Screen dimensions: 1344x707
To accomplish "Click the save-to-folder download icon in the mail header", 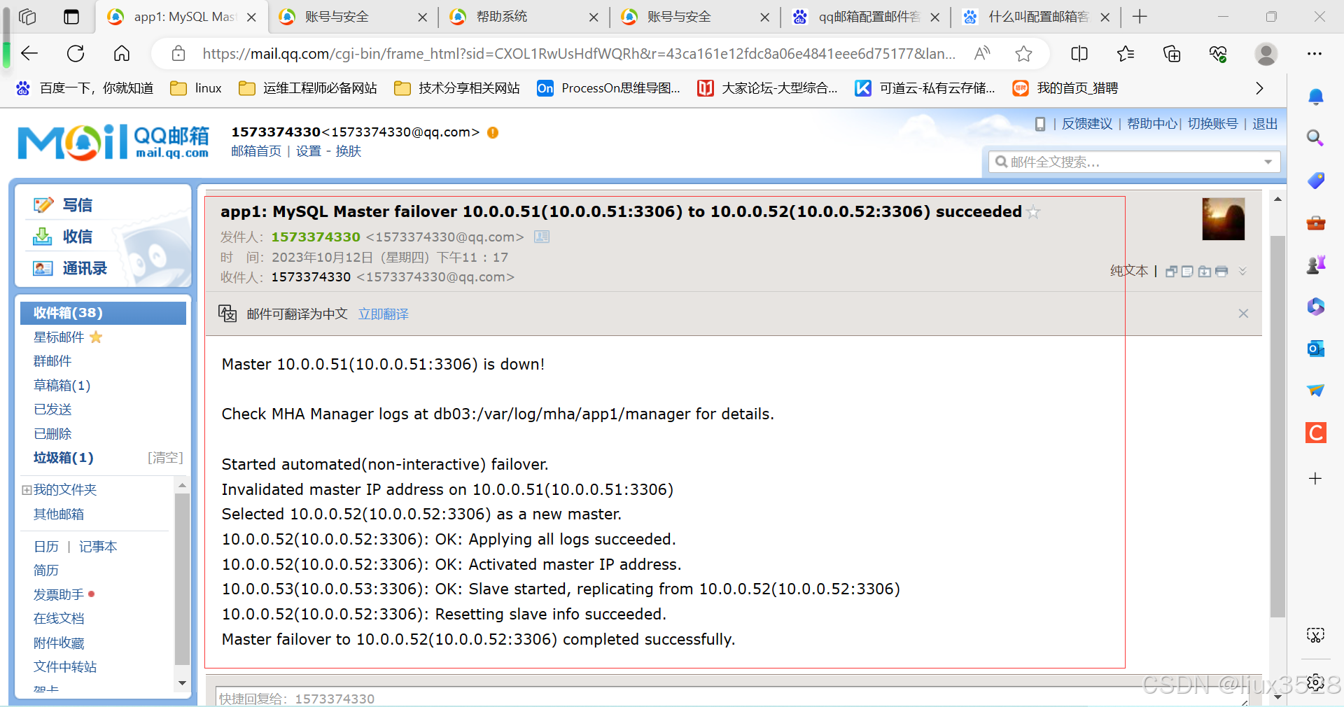I will coord(1204,272).
